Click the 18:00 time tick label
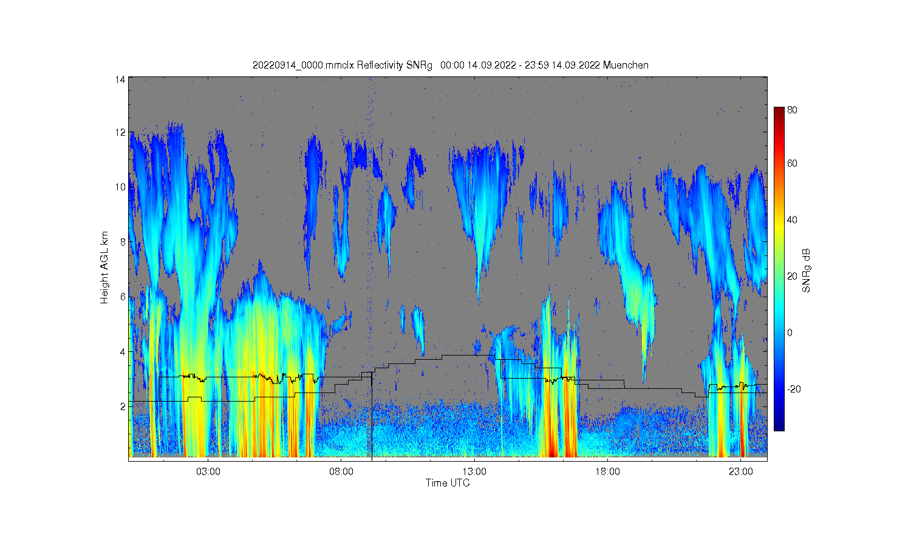The image size is (911, 546). pyautogui.click(x=607, y=471)
